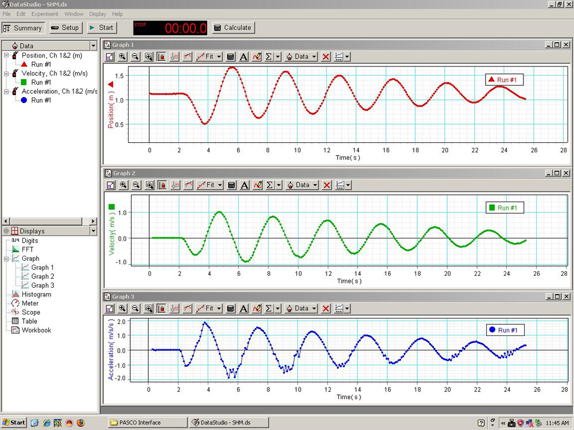
Task: Click Scale to Fit icon in Graph 1
Action: pyautogui.click(x=110, y=57)
